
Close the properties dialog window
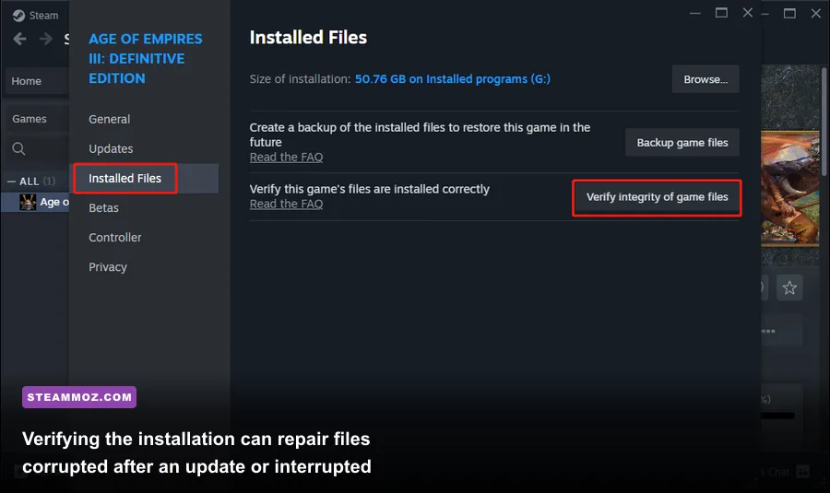click(747, 13)
